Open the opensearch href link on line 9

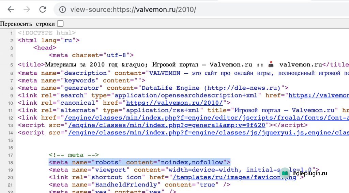pyautogui.click(x=319, y=95)
